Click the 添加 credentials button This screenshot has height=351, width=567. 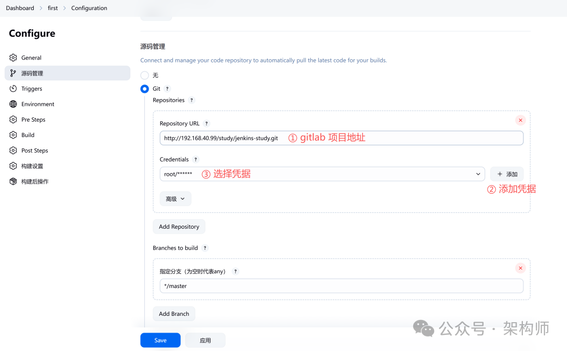coord(507,174)
